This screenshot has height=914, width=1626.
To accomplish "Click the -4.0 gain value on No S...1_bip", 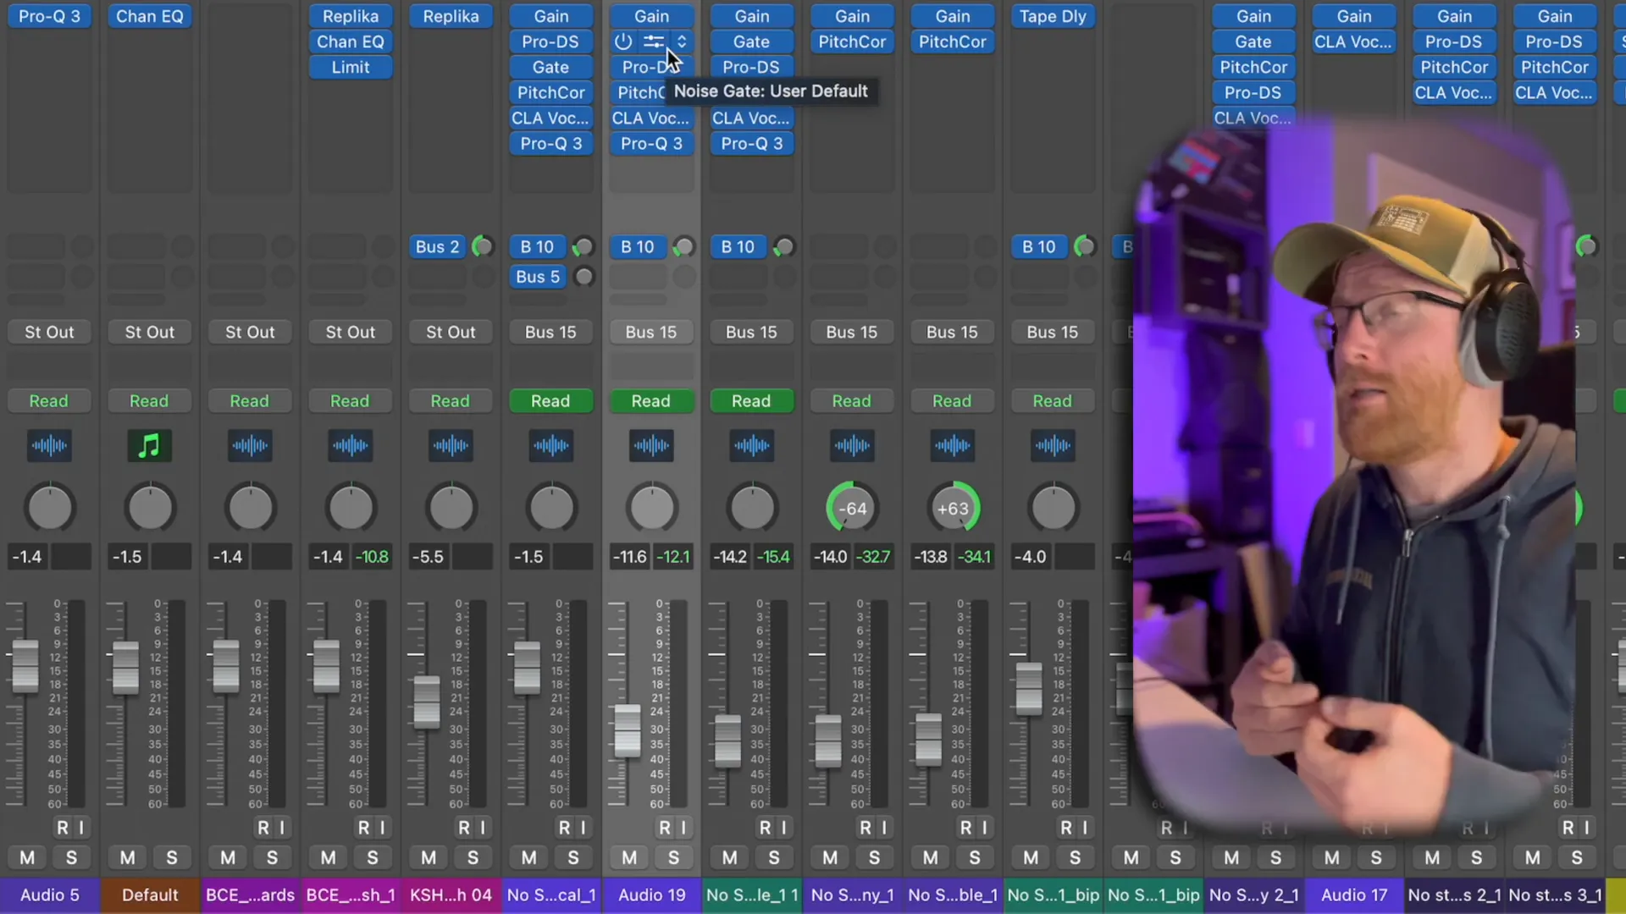I will tap(1031, 557).
